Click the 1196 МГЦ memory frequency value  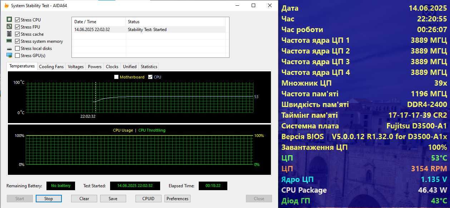click(x=429, y=94)
